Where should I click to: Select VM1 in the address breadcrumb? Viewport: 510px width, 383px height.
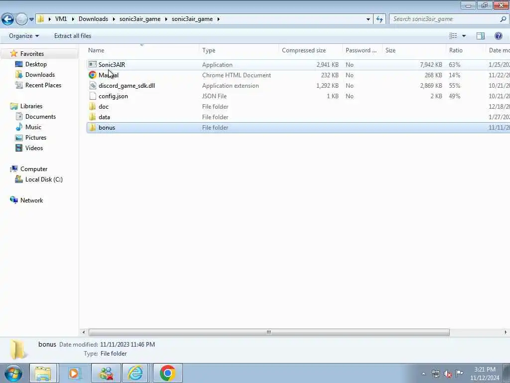tap(61, 19)
